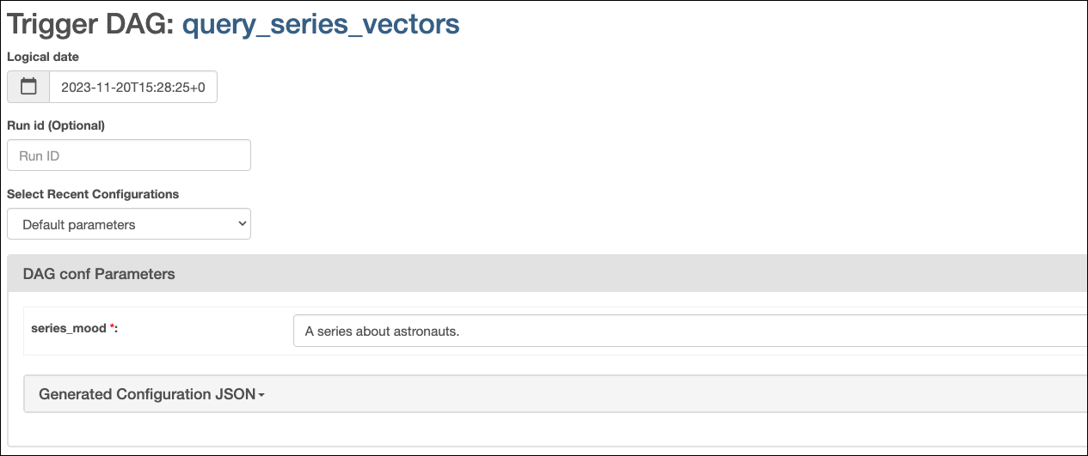The image size is (1088, 456).
Task: Click the Run id (Optional) label
Action: (x=56, y=125)
